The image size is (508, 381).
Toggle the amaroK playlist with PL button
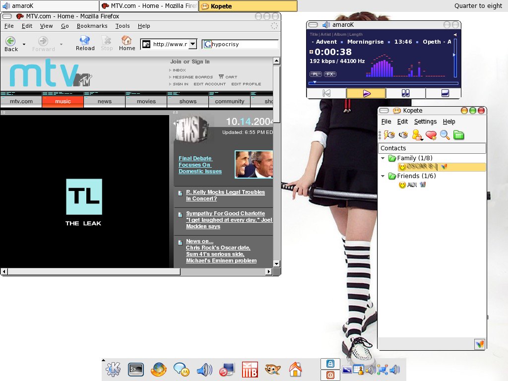pos(315,74)
